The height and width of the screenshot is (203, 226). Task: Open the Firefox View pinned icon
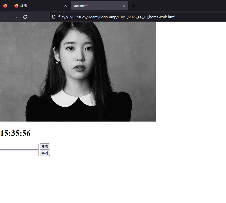[5, 6]
